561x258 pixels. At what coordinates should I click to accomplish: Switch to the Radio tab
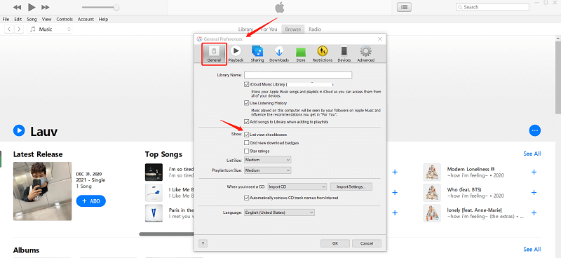315,29
